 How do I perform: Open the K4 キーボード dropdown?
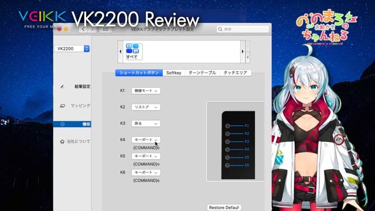146,139
